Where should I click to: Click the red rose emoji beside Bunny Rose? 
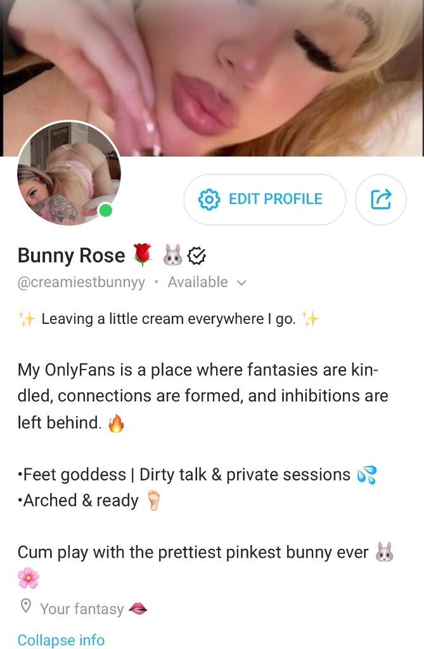143,255
